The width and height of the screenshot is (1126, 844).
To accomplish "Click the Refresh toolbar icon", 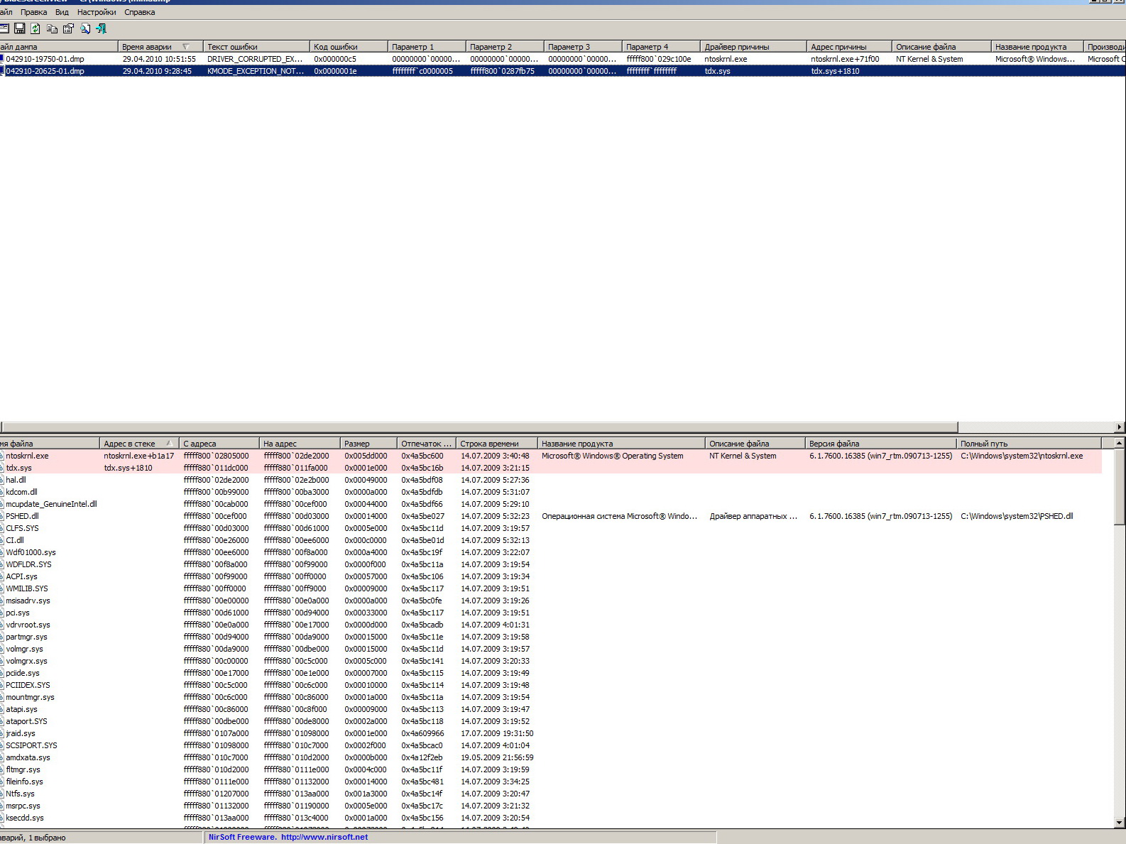I will point(35,28).
